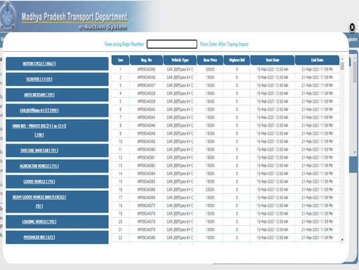The width and height of the screenshot is (359, 270).
Task: Select registration number MP09CA0042
Action: pyautogui.click(x=146, y=109)
